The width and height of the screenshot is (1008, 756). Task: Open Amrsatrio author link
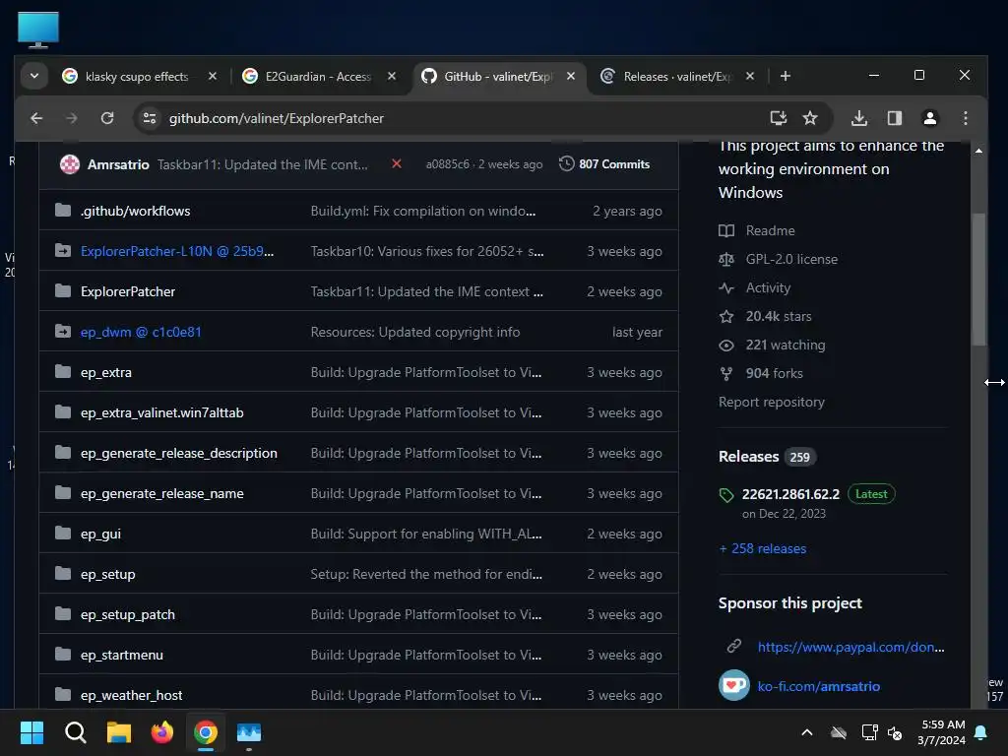(118, 164)
